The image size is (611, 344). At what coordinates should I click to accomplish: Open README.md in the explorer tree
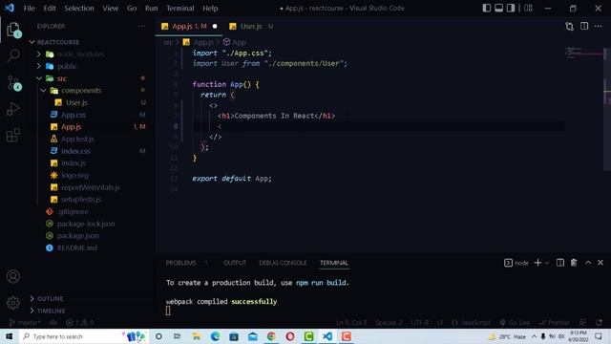click(x=77, y=247)
